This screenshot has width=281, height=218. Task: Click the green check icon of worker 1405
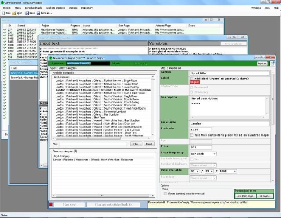coord(4,42)
